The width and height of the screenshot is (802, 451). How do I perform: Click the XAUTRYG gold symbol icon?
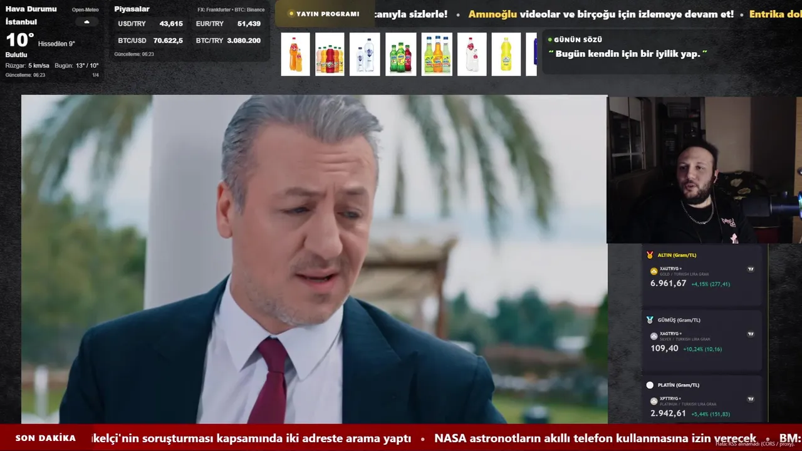654,271
